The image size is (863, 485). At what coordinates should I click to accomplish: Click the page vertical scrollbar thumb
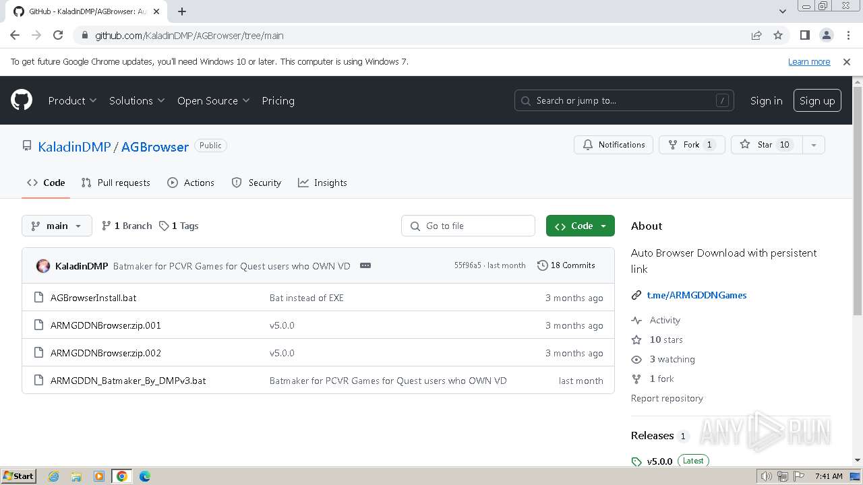click(x=857, y=201)
